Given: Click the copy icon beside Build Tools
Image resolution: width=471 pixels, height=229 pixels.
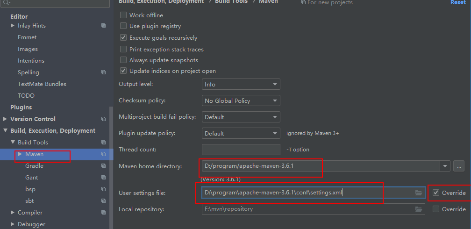Looking at the screenshot, I should coord(103,143).
